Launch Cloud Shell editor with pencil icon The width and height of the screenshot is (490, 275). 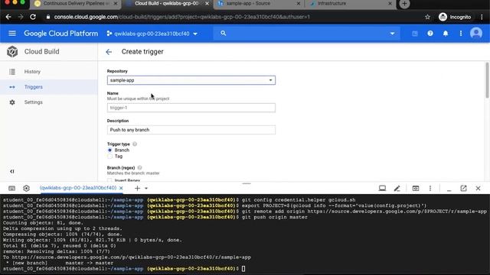click(397, 189)
